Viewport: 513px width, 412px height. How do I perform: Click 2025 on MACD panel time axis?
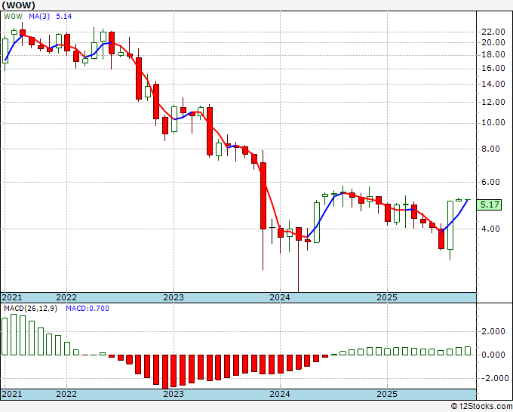387,394
